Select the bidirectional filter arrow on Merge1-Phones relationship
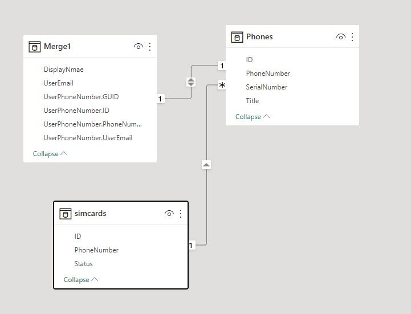This screenshot has width=411, height=314. [x=191, y=82]
